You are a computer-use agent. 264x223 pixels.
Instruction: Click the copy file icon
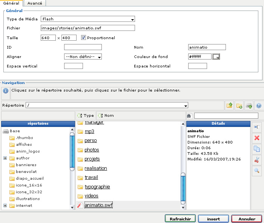click(x=257, y=149)
